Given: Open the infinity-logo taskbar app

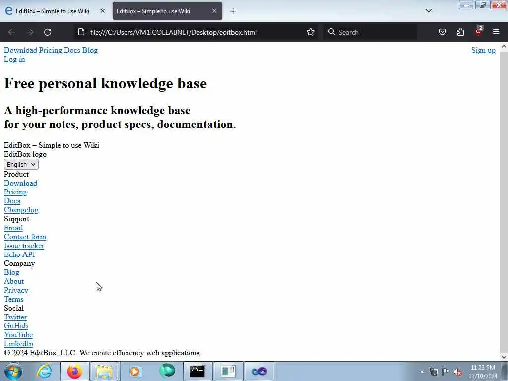Looking at the screenshot, I should pyautogui.click(x=259, y=371).
